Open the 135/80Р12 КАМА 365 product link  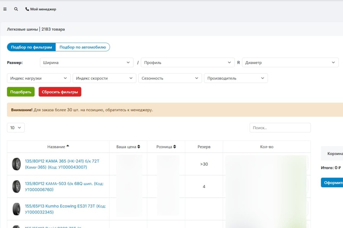click(x=62, y=164)
